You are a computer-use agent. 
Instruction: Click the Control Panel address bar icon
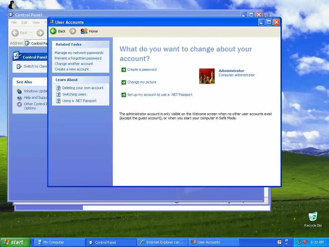click(x=27, y=43)
